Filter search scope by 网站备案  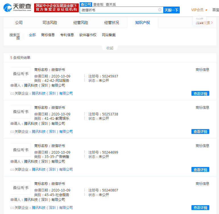(109, 35)
